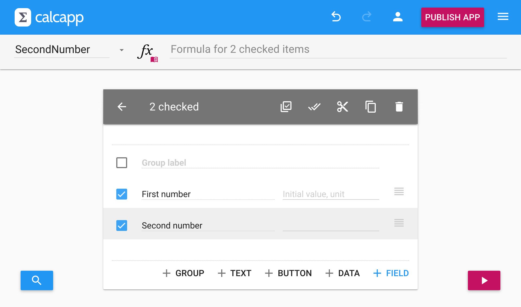This screenshot has width=521, height=307.
Task: Check the Group label checkbox
Action: (122, 163)
